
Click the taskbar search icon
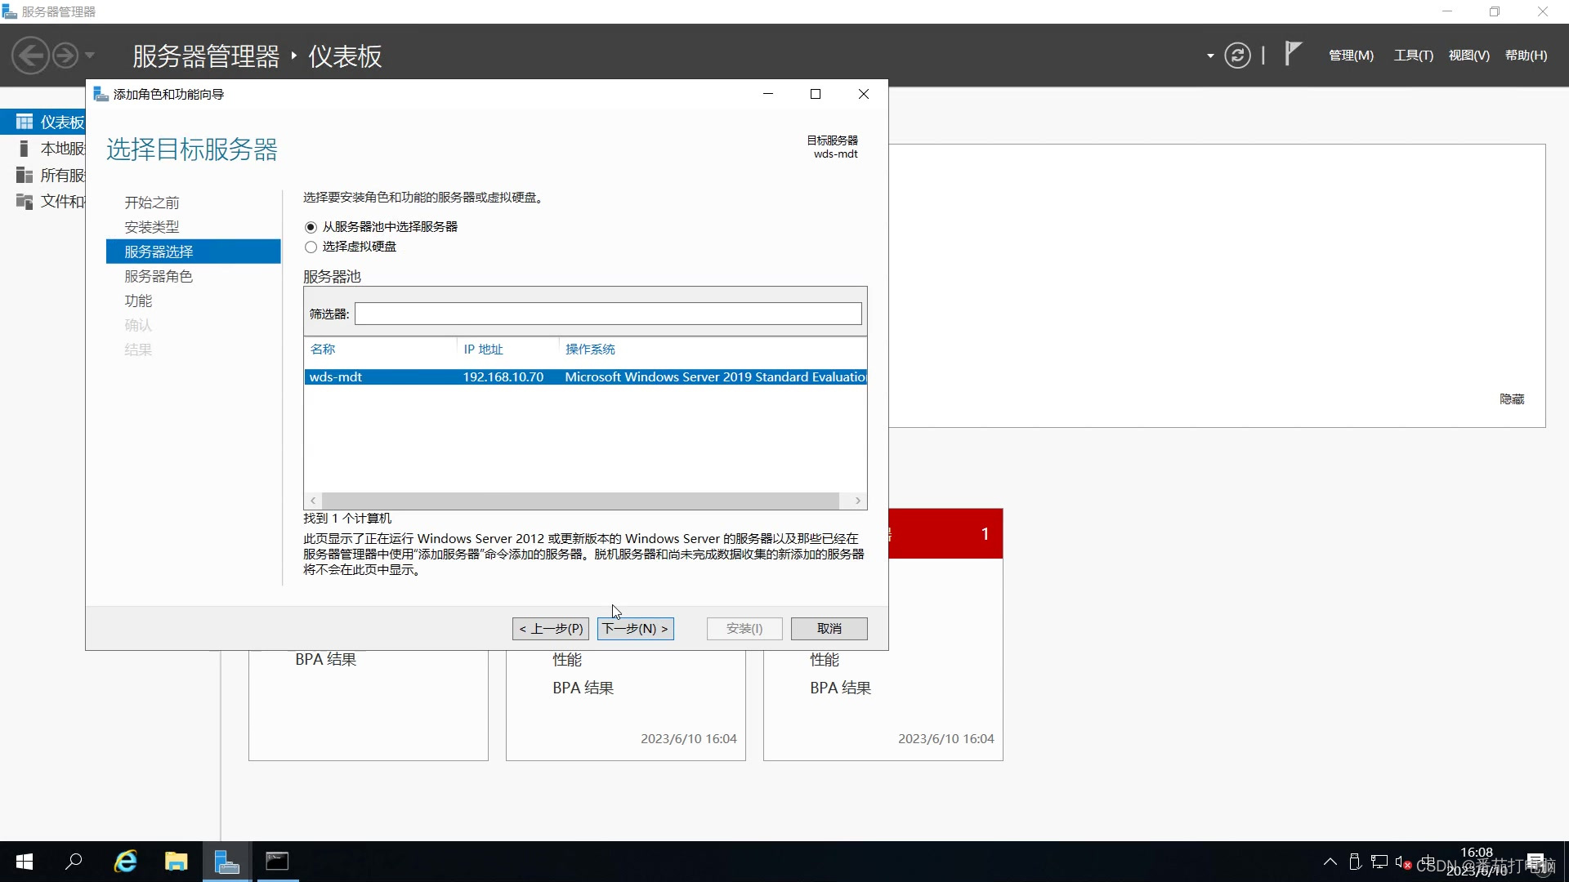coord(74,862)
